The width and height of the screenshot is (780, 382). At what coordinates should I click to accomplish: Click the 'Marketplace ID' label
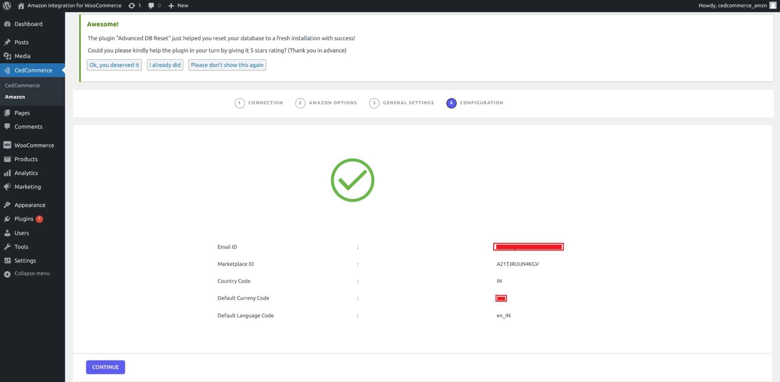235,264
